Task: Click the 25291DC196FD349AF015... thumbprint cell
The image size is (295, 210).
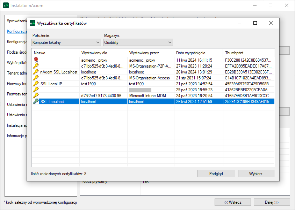Action: pyautogui.click(x=248, y=102)
